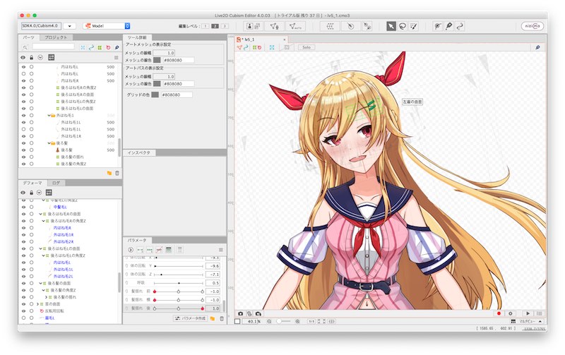This screenshot has height=355, width=565.
Task: Create a rotation deformer from main toolbar
Action: [350, 26]
